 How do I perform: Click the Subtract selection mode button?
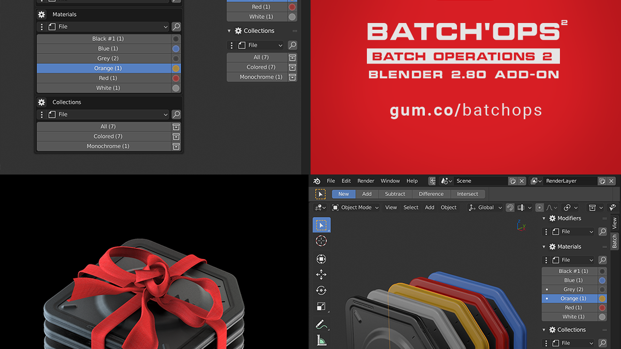pyautogui.click(x=395, y=194)
